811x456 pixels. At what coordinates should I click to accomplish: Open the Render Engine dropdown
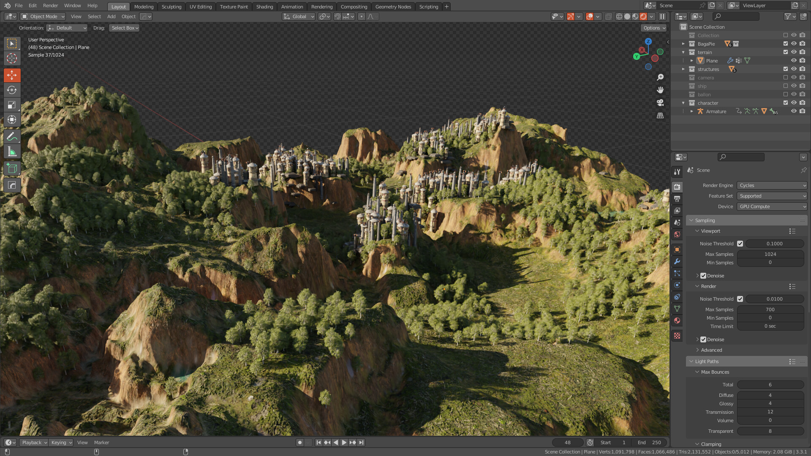click(x=771, y=185)
